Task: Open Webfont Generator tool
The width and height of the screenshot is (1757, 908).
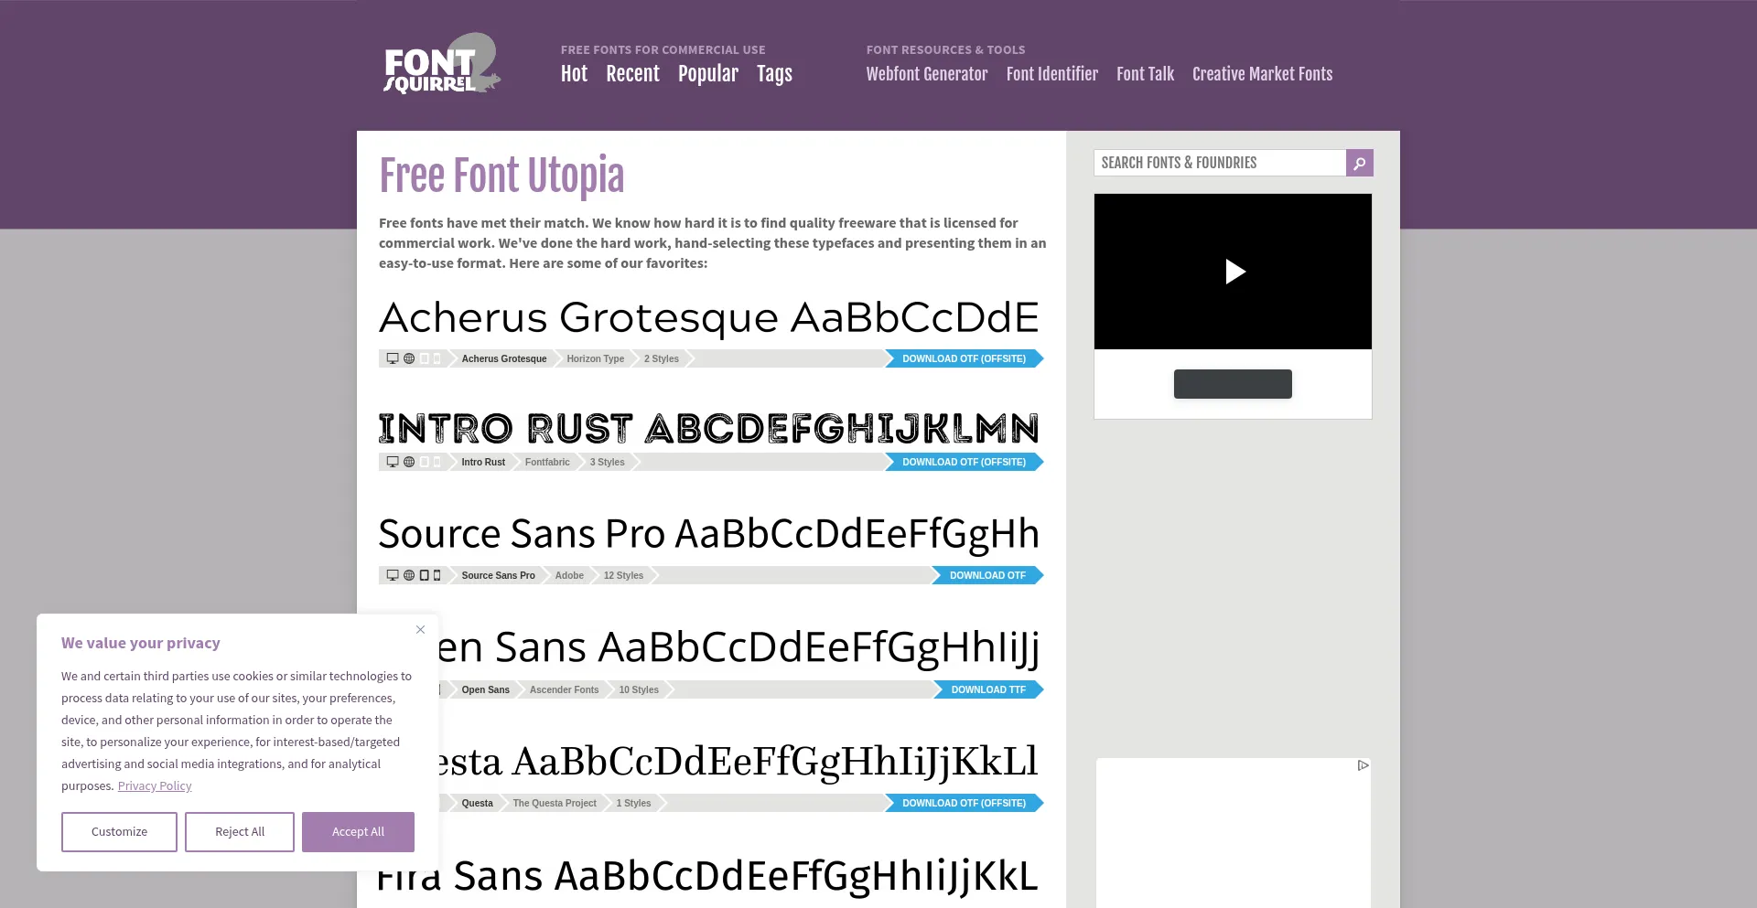Action: [x=927, y=74]
